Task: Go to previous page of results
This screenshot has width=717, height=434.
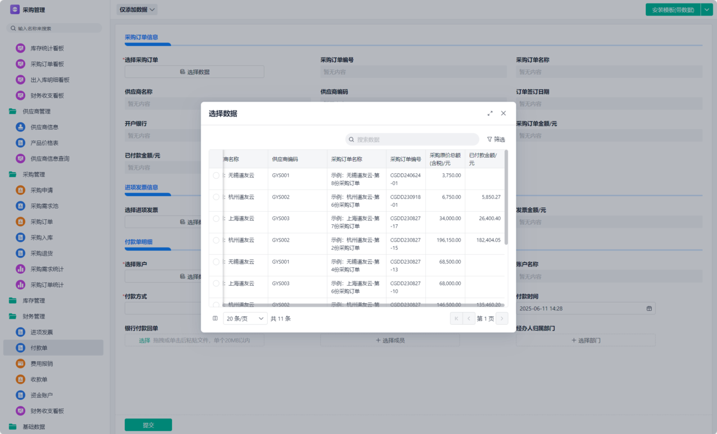Action: [469, 319]
